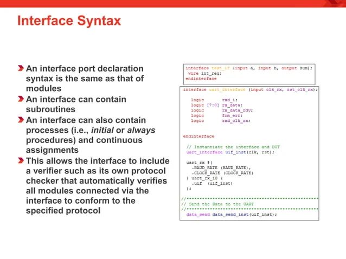Click the code line 'interface uart_interface (input clk_rx, rst_clk_rx);'

click(x=250, y=89)
